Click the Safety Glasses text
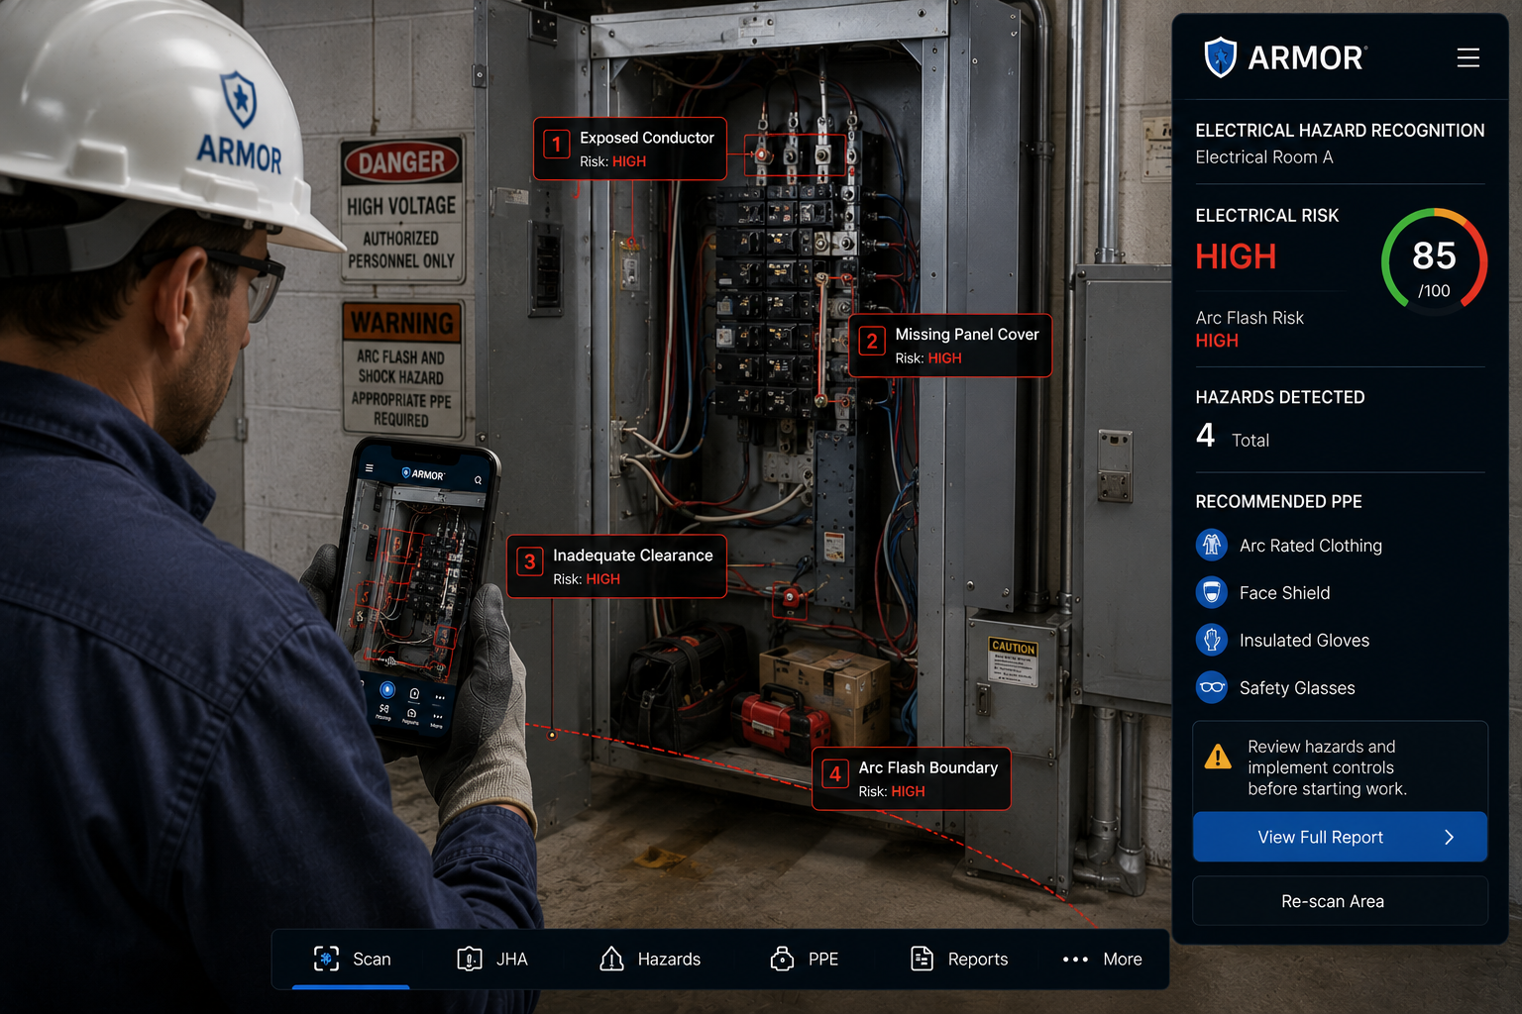Image resolution: width=1522 pixels, height=1014 pixels. [x=1296, y=688]
